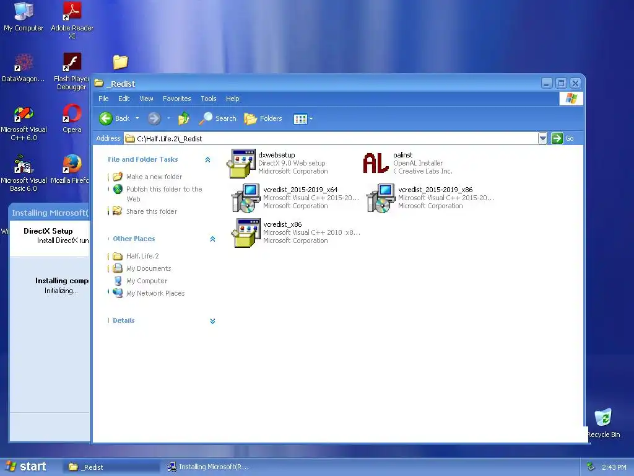Open the File menu

click(103, 99)
